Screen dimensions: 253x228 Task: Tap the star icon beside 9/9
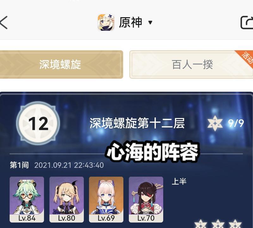click(215, 123)
